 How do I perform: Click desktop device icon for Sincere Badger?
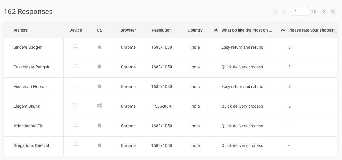[x=76, y=47]
